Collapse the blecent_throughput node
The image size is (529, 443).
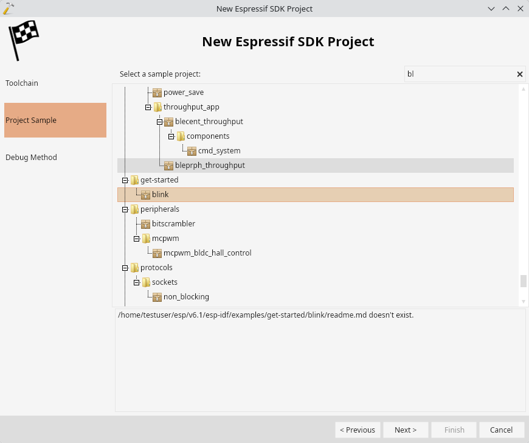click(159, 122)
